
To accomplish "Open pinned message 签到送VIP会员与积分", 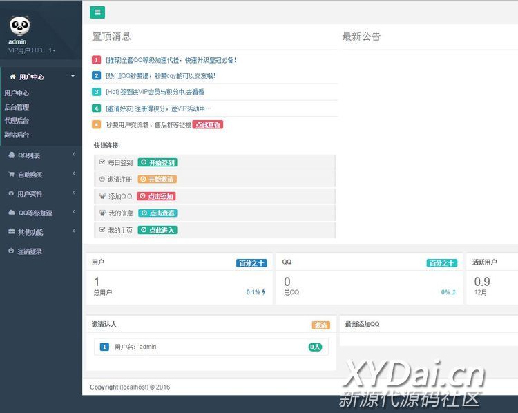I will coord(155,92).
